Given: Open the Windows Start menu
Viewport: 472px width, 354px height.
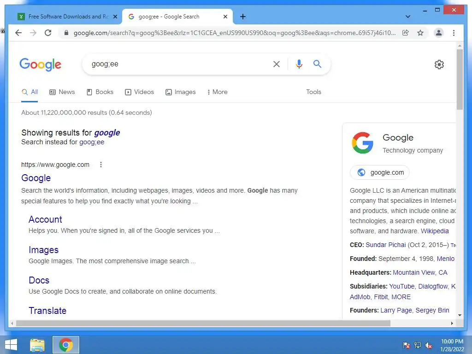Looking at the screenshot, I should coord(11,345).
